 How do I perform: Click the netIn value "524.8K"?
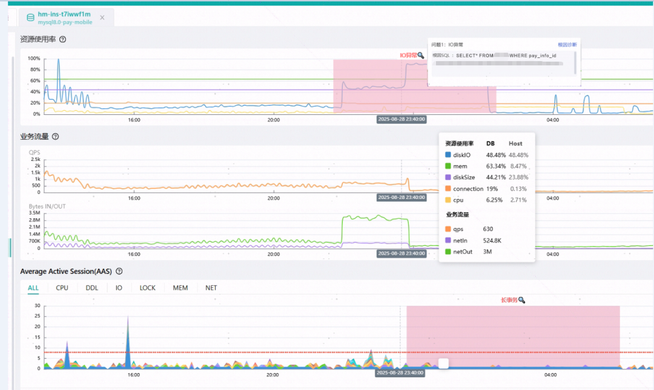(x=492, y=241)
